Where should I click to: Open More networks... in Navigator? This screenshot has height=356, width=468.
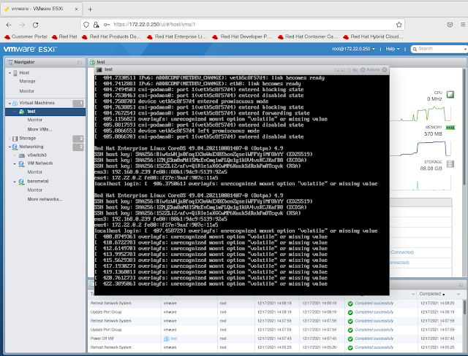(x=45, y=199)
